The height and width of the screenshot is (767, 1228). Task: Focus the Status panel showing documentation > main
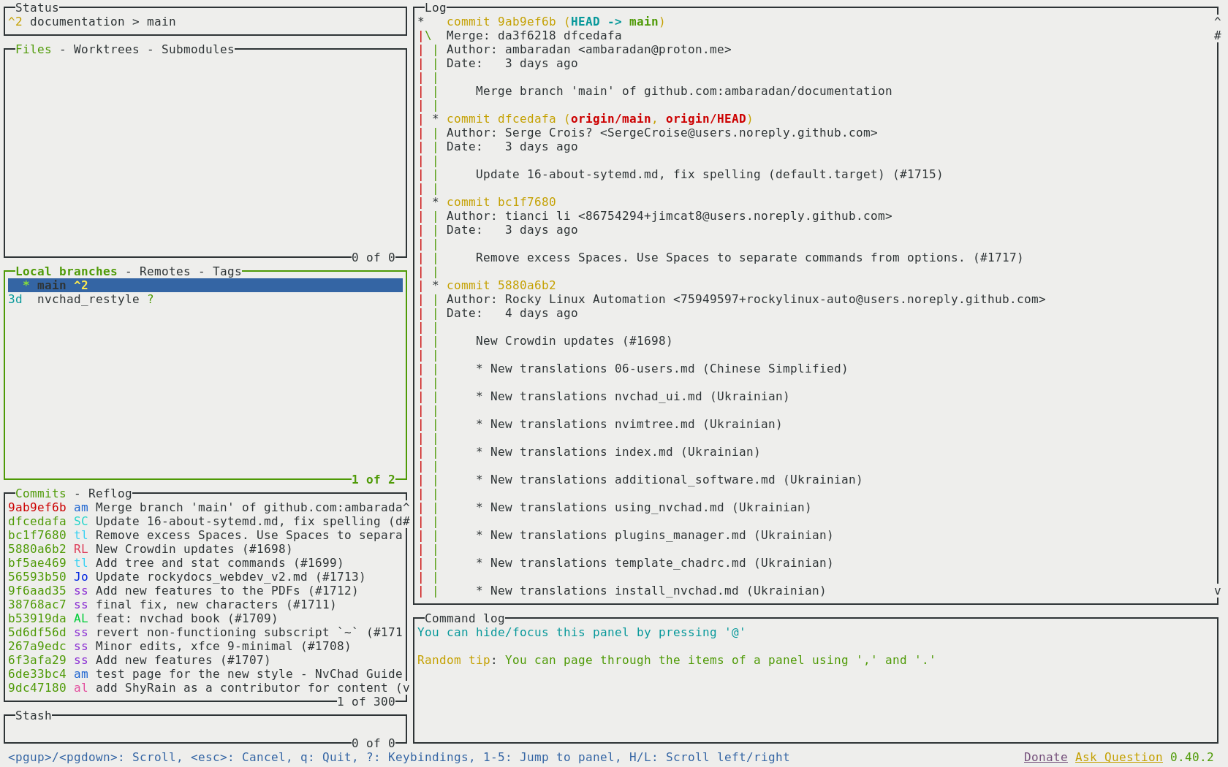(x=205, y=22)
